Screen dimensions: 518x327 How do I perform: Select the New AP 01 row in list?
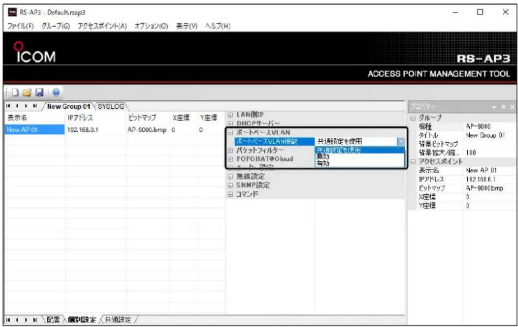tap(34, 130)
